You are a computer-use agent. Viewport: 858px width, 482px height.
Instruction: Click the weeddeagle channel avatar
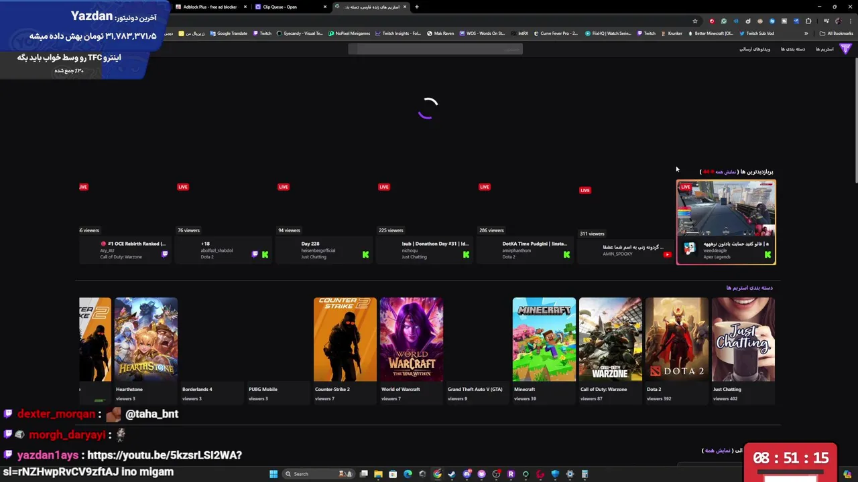click(689, 248)
